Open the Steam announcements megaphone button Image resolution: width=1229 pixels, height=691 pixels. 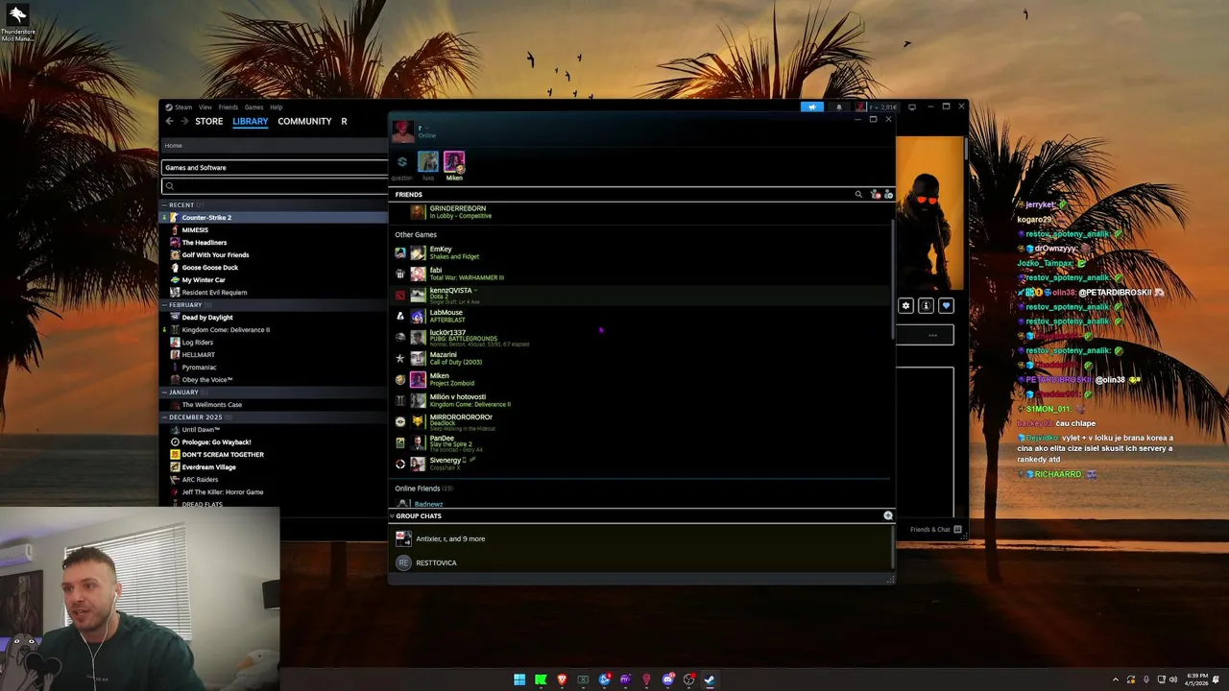(812, 107)
